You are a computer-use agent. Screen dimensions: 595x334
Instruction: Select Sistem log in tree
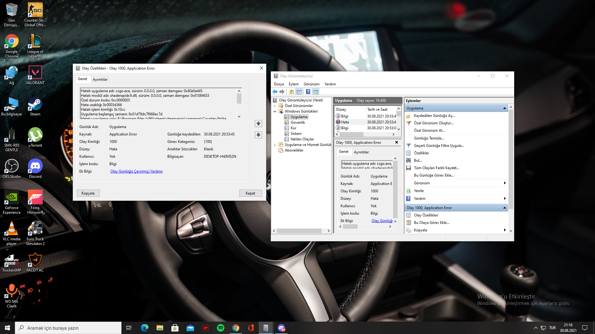(296, 134)
